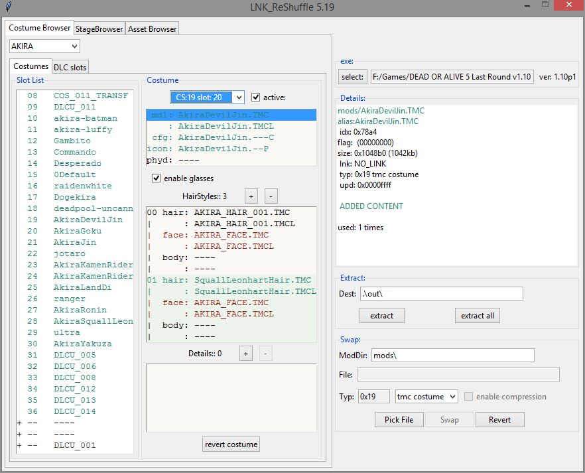This screenshot has height=473, width=585.
Task: Click the Pick File button
Action: (x=399, y=420)
